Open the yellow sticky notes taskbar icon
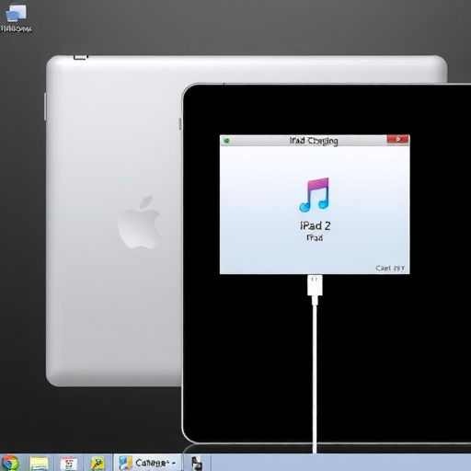The width and height of the screenshot is (471, 471). 39,464
